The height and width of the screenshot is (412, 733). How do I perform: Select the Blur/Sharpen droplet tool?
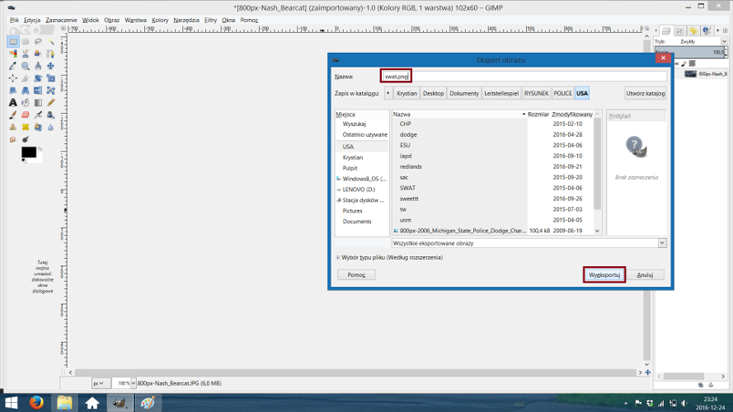tap(50, 127)
